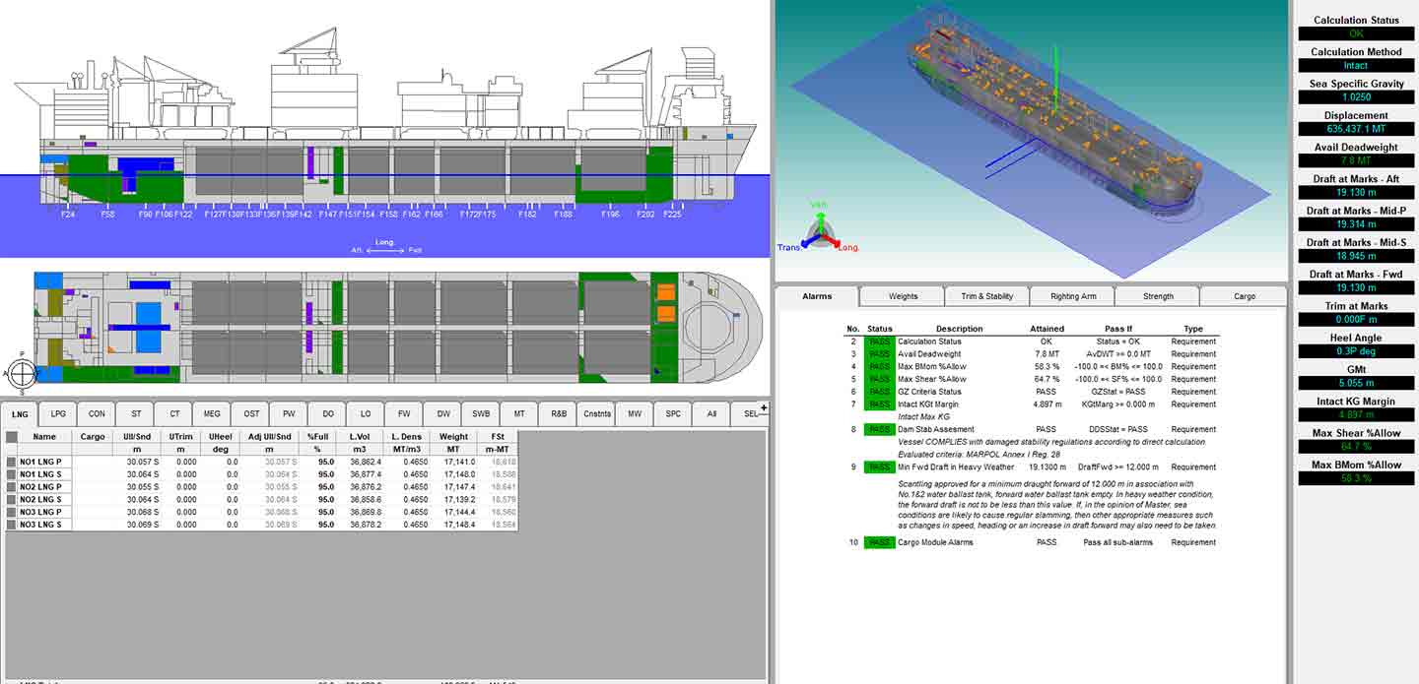Click the plan view compass rose icon

[x=22, y=372]
